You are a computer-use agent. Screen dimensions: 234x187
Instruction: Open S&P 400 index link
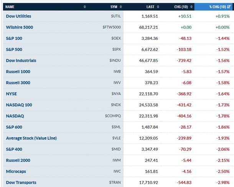point(14,149)
